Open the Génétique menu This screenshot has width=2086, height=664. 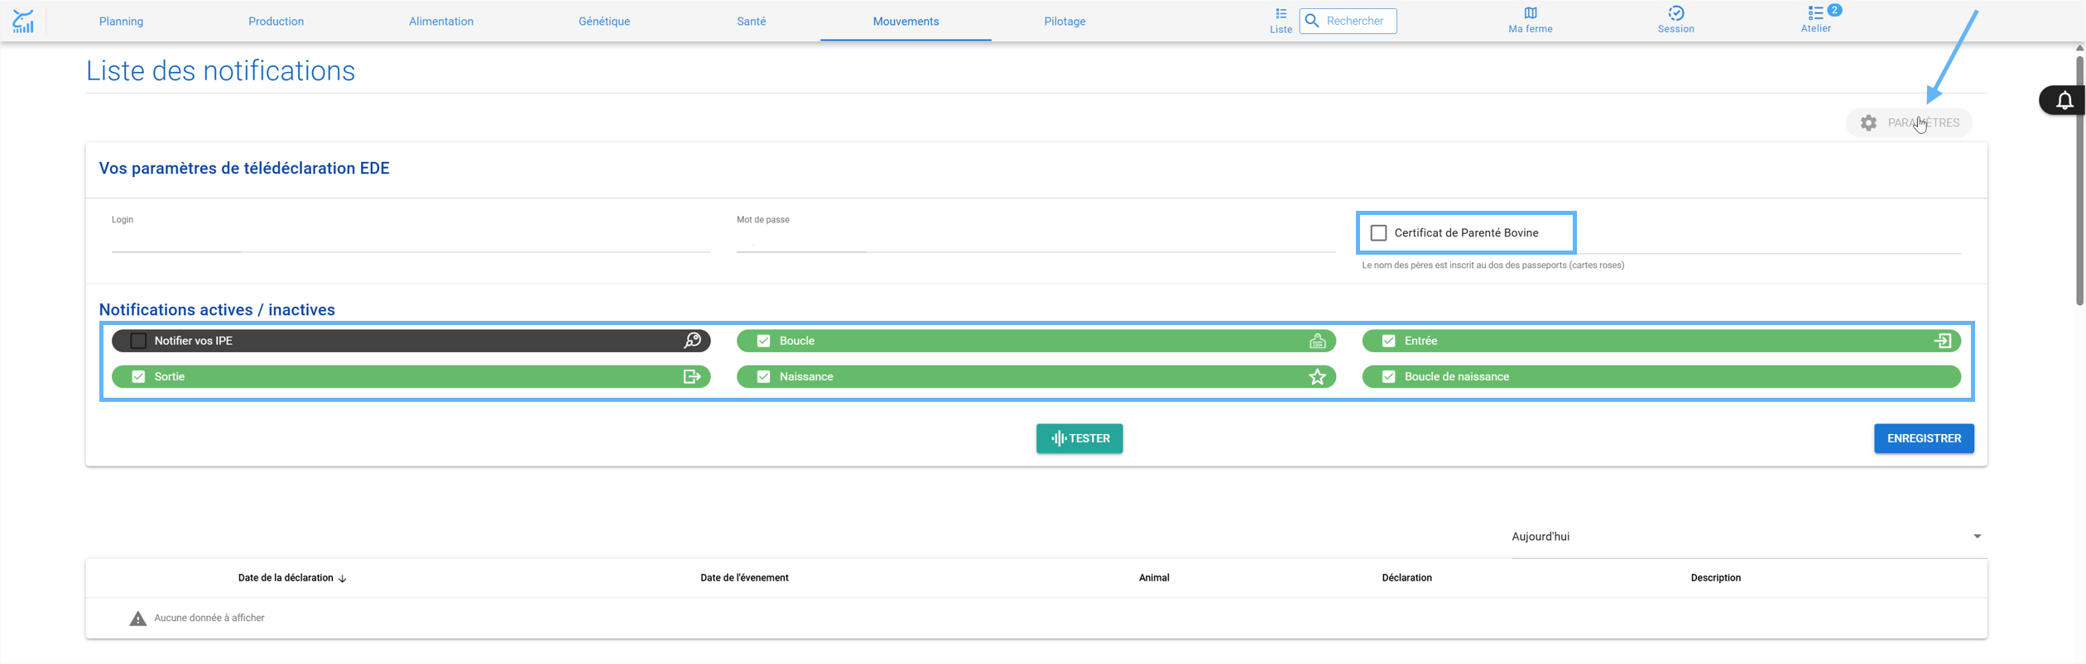(604, 21)
